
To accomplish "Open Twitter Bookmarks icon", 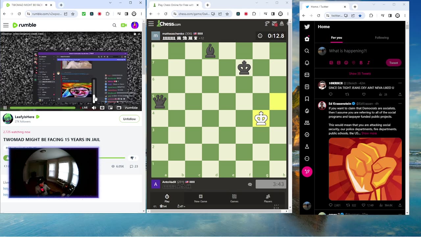I will point(307,99).
